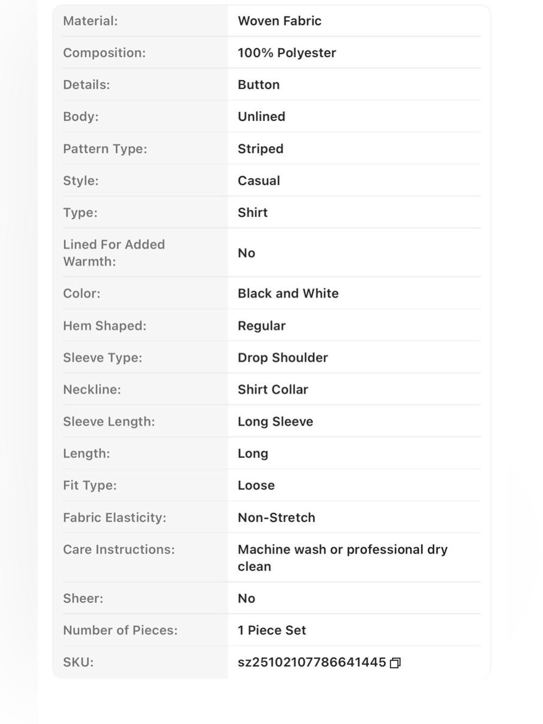
Task: Click the 1 Piece Set value
Action: pyautogui.click(x=272, y=630)
